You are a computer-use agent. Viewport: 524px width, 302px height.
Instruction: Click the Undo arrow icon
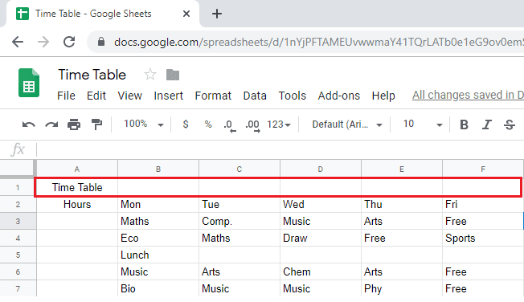click(x=28, y=124)
